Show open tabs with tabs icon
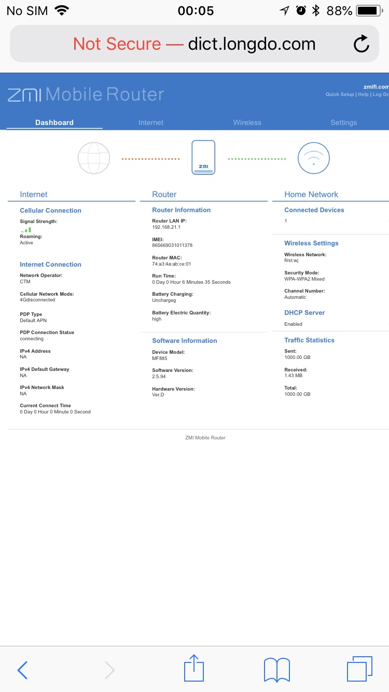Screen dimensions: 389x692 pyautogui.click(x=359, y=669)
